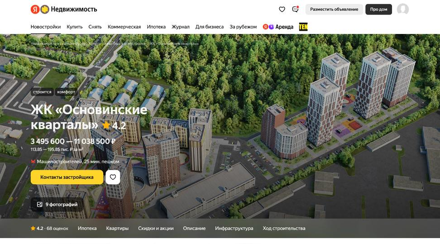Open the 9 фотографий gallery
The height and width of the screenshot is (244, 440).
point(57,205)
